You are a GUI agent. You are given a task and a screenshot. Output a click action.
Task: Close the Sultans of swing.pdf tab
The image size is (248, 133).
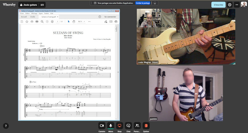(58, 16)
